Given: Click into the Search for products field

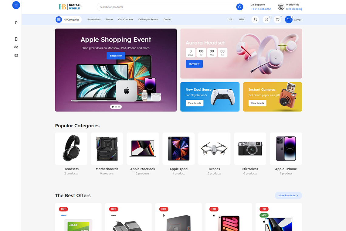Looking at the screenshot, I should point(167,7).
